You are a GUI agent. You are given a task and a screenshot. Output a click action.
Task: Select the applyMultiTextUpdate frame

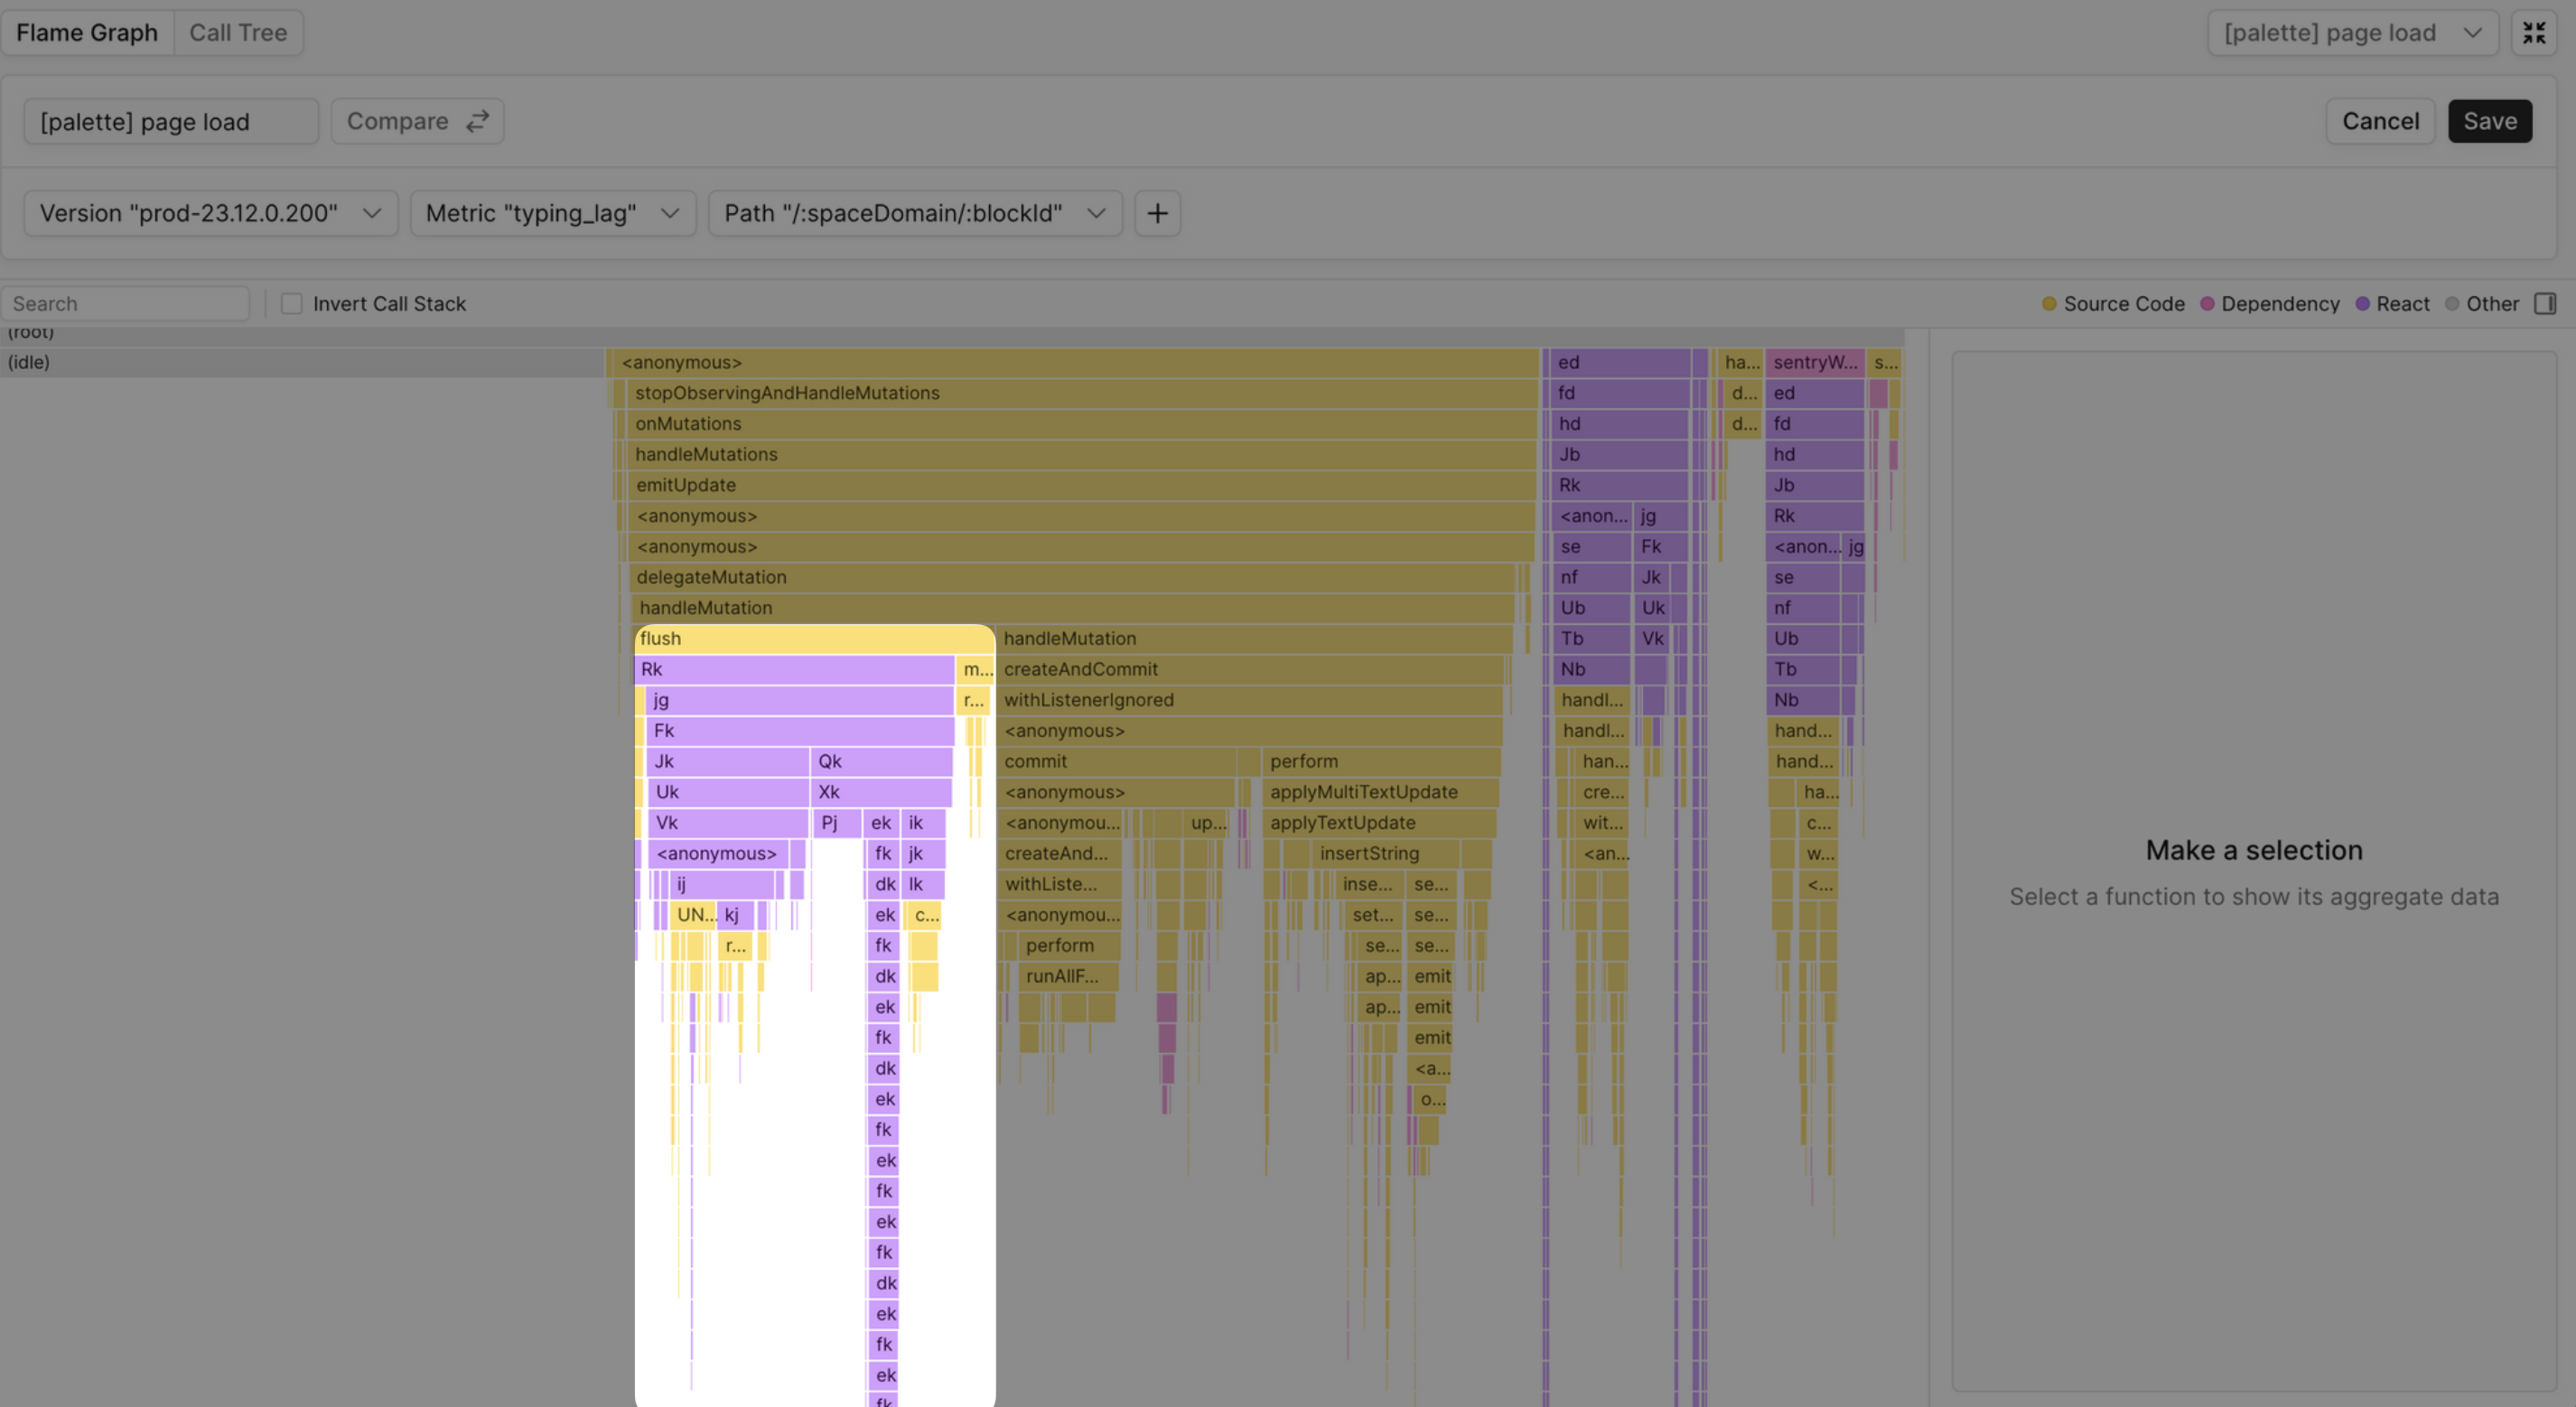tap(1380, 792)
